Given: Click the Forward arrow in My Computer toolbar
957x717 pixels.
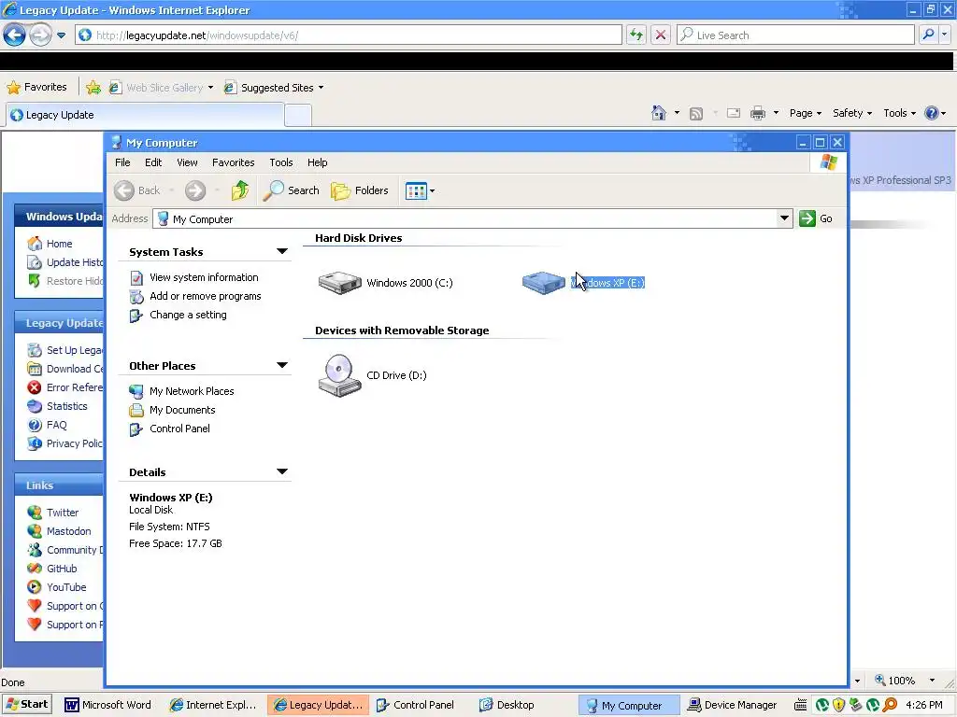Looking at the screenshot, I should [x=195, y=190].
